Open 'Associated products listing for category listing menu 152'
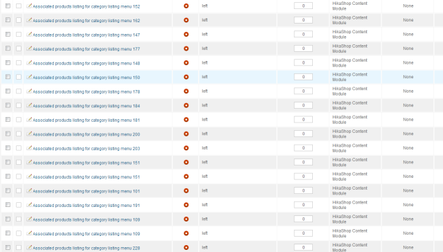Image resolution: width=443 pixels, height=252 pixels. point(87,6)
